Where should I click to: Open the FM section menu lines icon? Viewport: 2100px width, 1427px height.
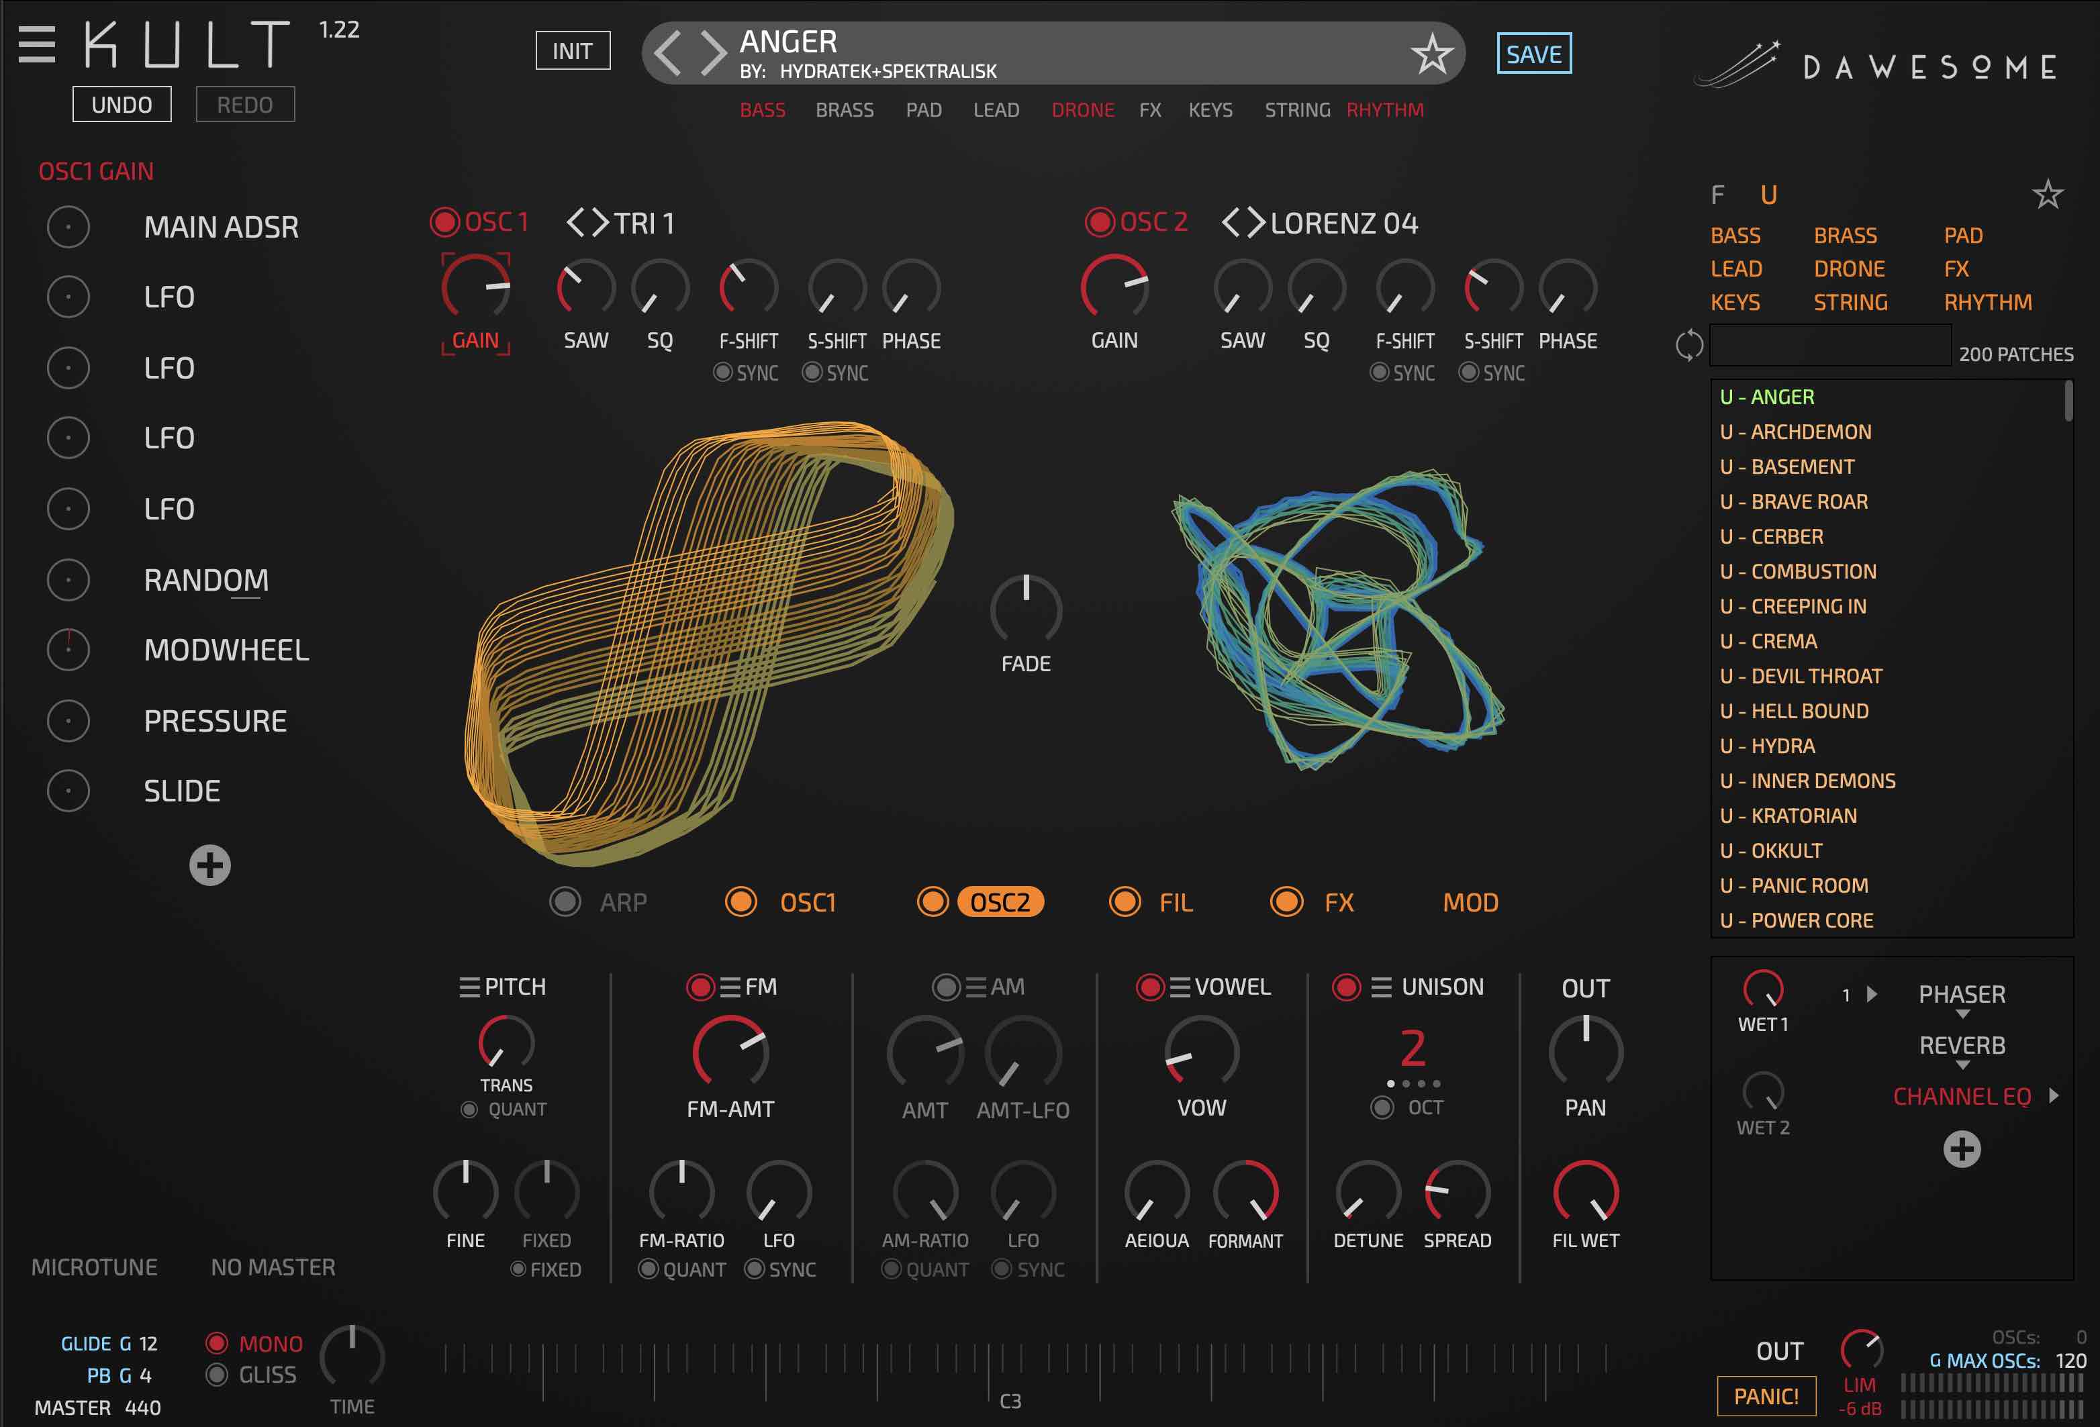(730, 987)
